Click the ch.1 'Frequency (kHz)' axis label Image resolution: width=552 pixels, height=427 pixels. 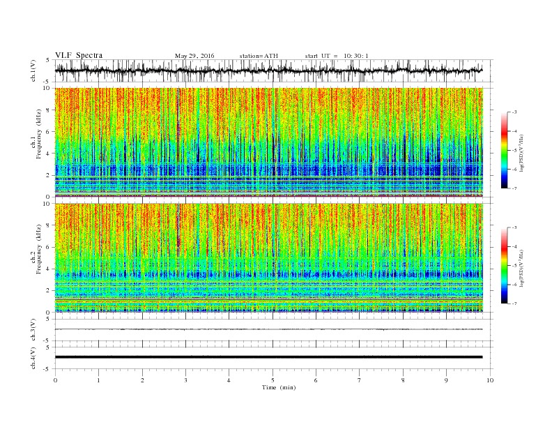39,134
